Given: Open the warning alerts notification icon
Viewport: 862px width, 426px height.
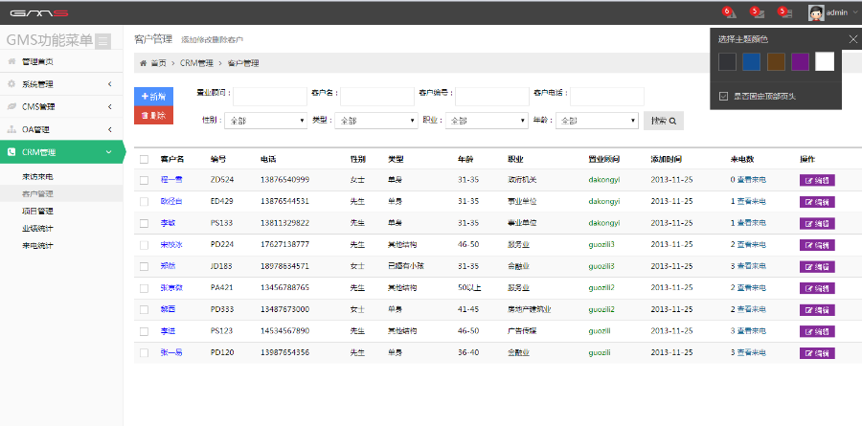Looking at the screenshot, I should click(729, 12).
